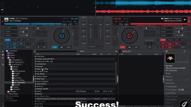Toggle right channel headphone cue button
This screenshot has height=107, width=191.
pyautogui.click(x=100, y=41)
